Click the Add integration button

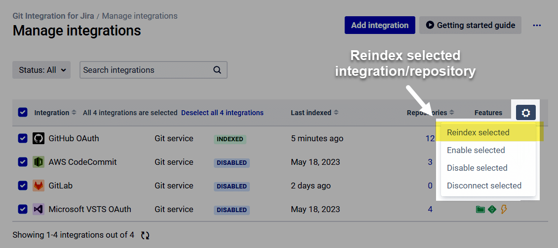(380, 25)
